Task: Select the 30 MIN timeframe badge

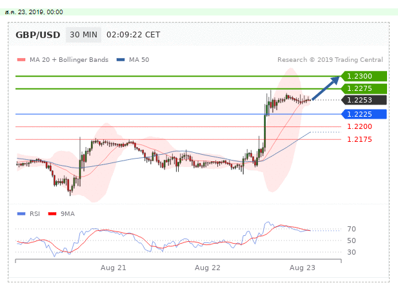Action: click(x=83, y=35)
